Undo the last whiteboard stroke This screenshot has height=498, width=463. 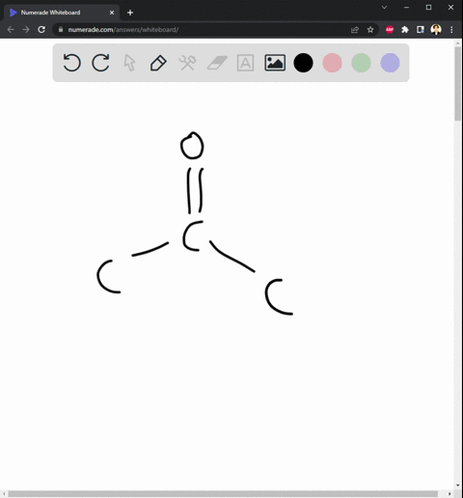click(71, 63)
